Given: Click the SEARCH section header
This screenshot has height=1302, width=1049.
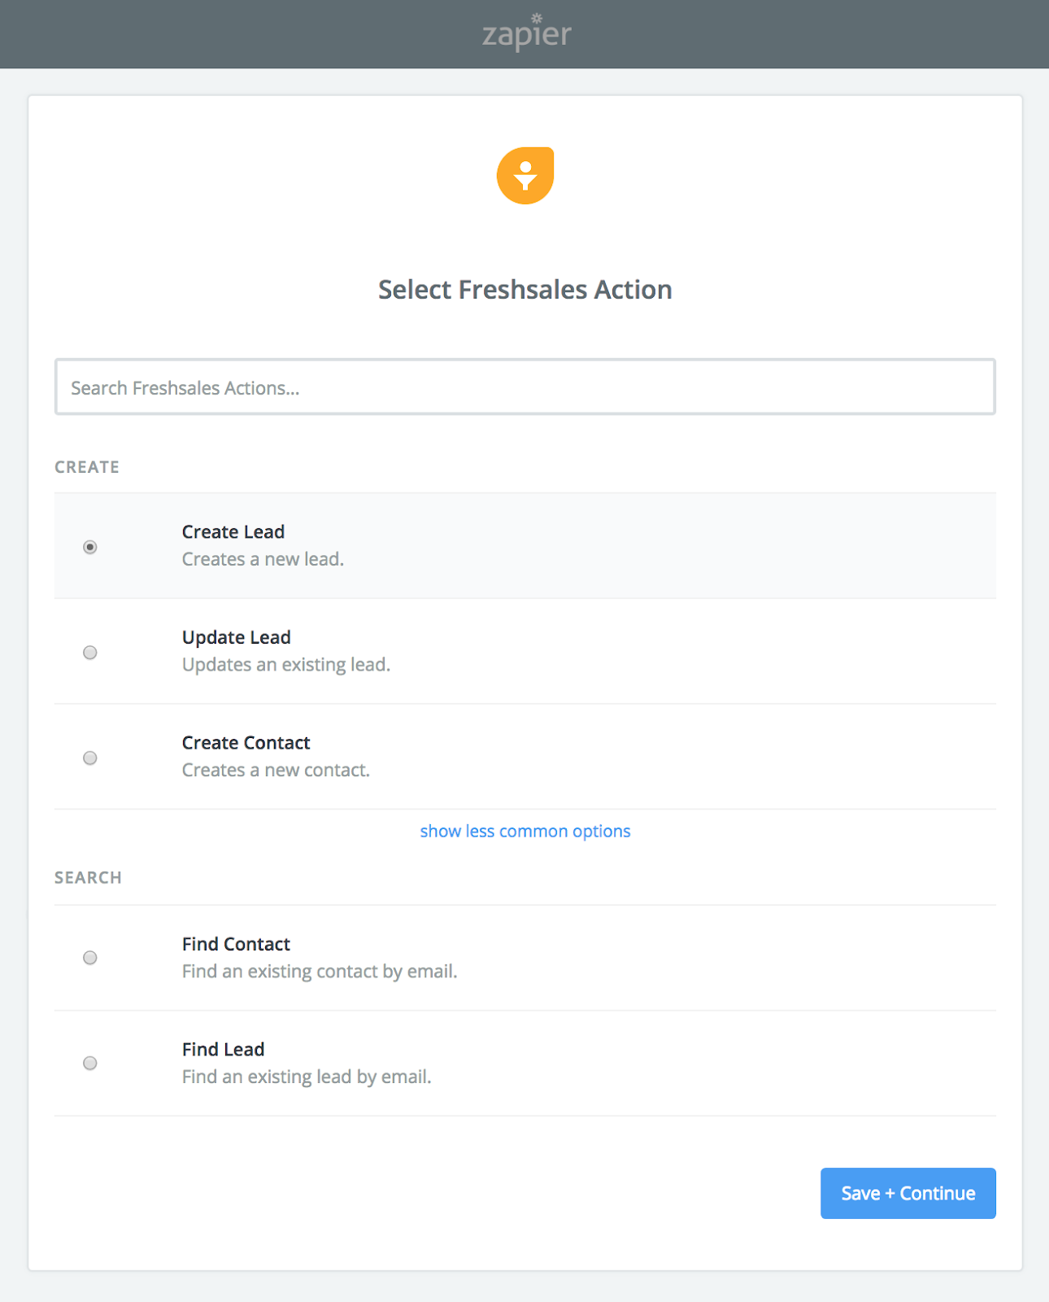Looking at the screenshot, I should coord(88,878).
